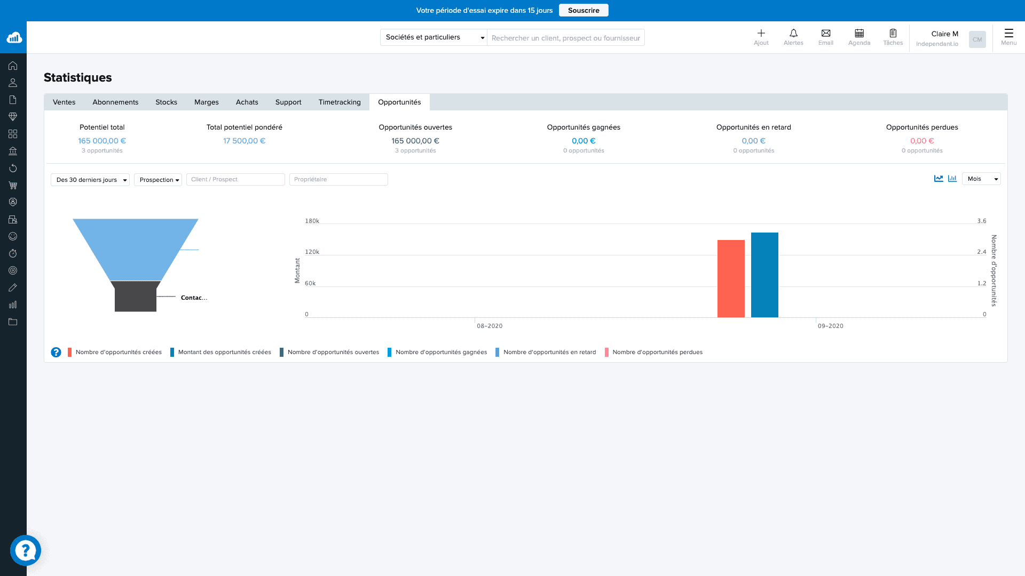Click the blue funnel top segment
Viewport: 1025px width, 576px height.
click(136, 249)
